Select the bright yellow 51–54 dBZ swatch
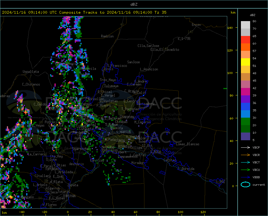Screen dimensions: 268x216 click(x=245, y=62)
